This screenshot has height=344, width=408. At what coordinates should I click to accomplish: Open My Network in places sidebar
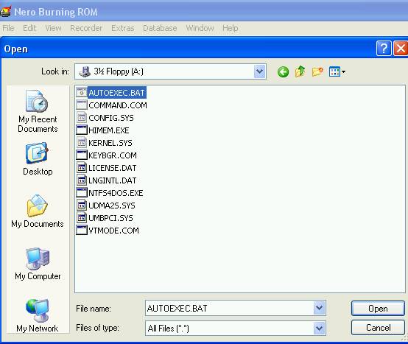click(38, 315)
